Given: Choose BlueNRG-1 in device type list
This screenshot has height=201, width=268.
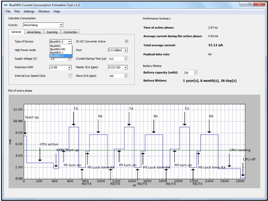Looking at the screenshot, I should click(x=57, y=53).
